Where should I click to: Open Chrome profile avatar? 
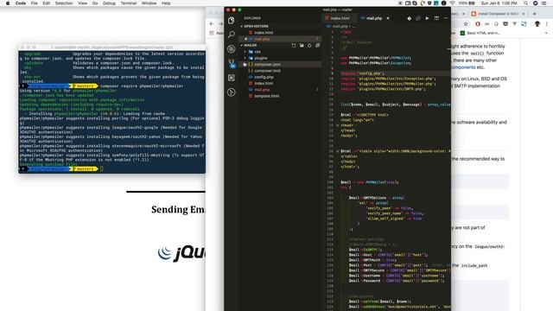[537, 24]
